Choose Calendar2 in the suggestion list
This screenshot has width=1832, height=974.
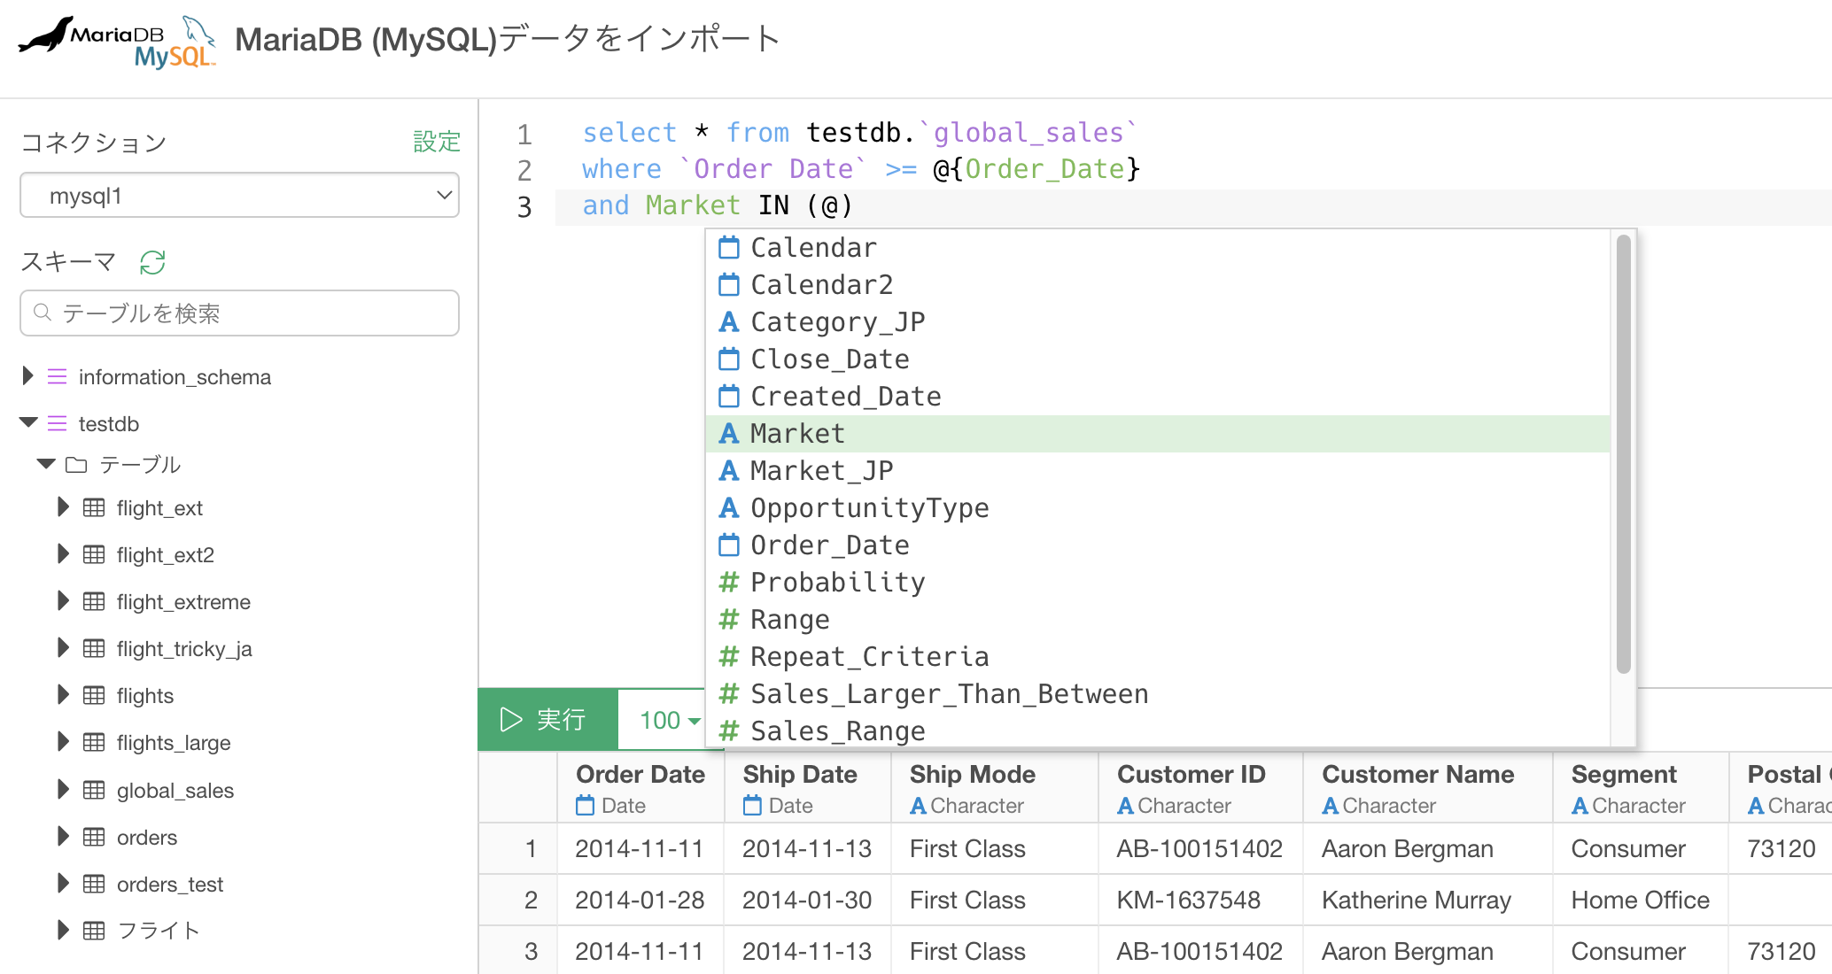tap(1158, 285)
